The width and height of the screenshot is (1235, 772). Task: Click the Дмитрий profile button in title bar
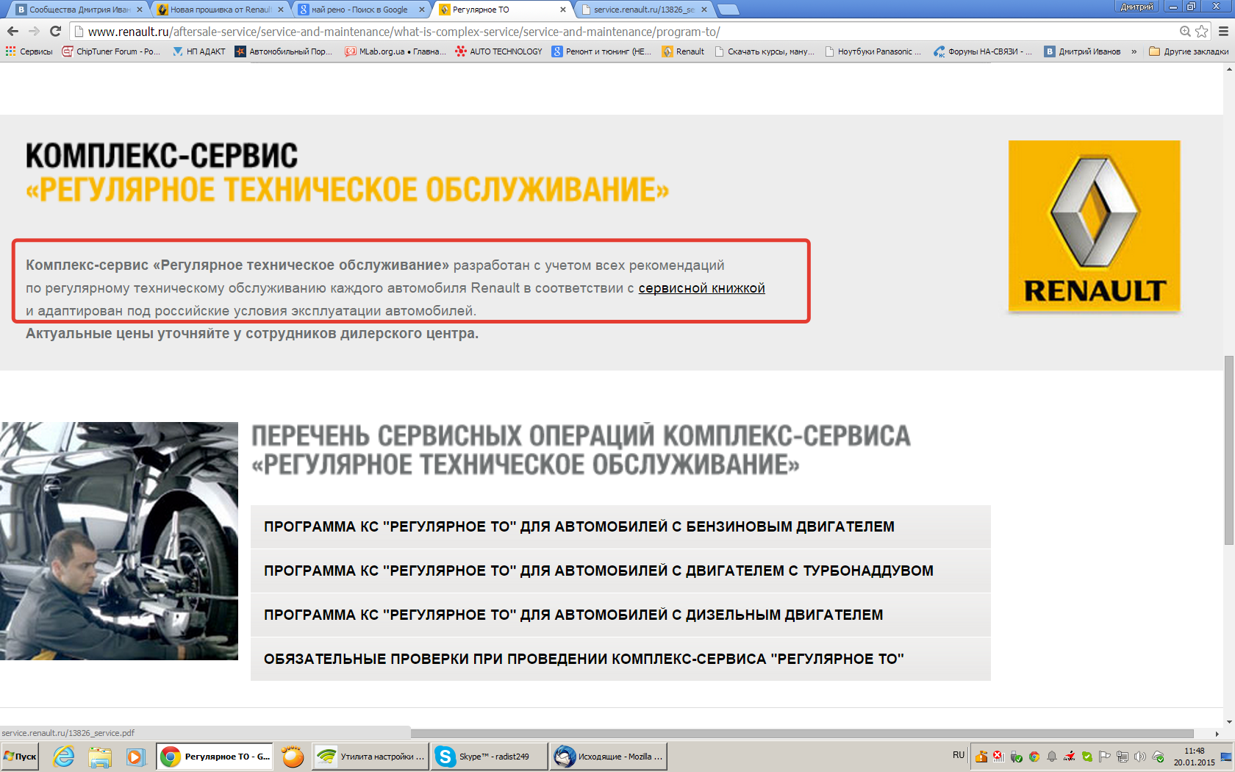click(x=1137, y=7)
